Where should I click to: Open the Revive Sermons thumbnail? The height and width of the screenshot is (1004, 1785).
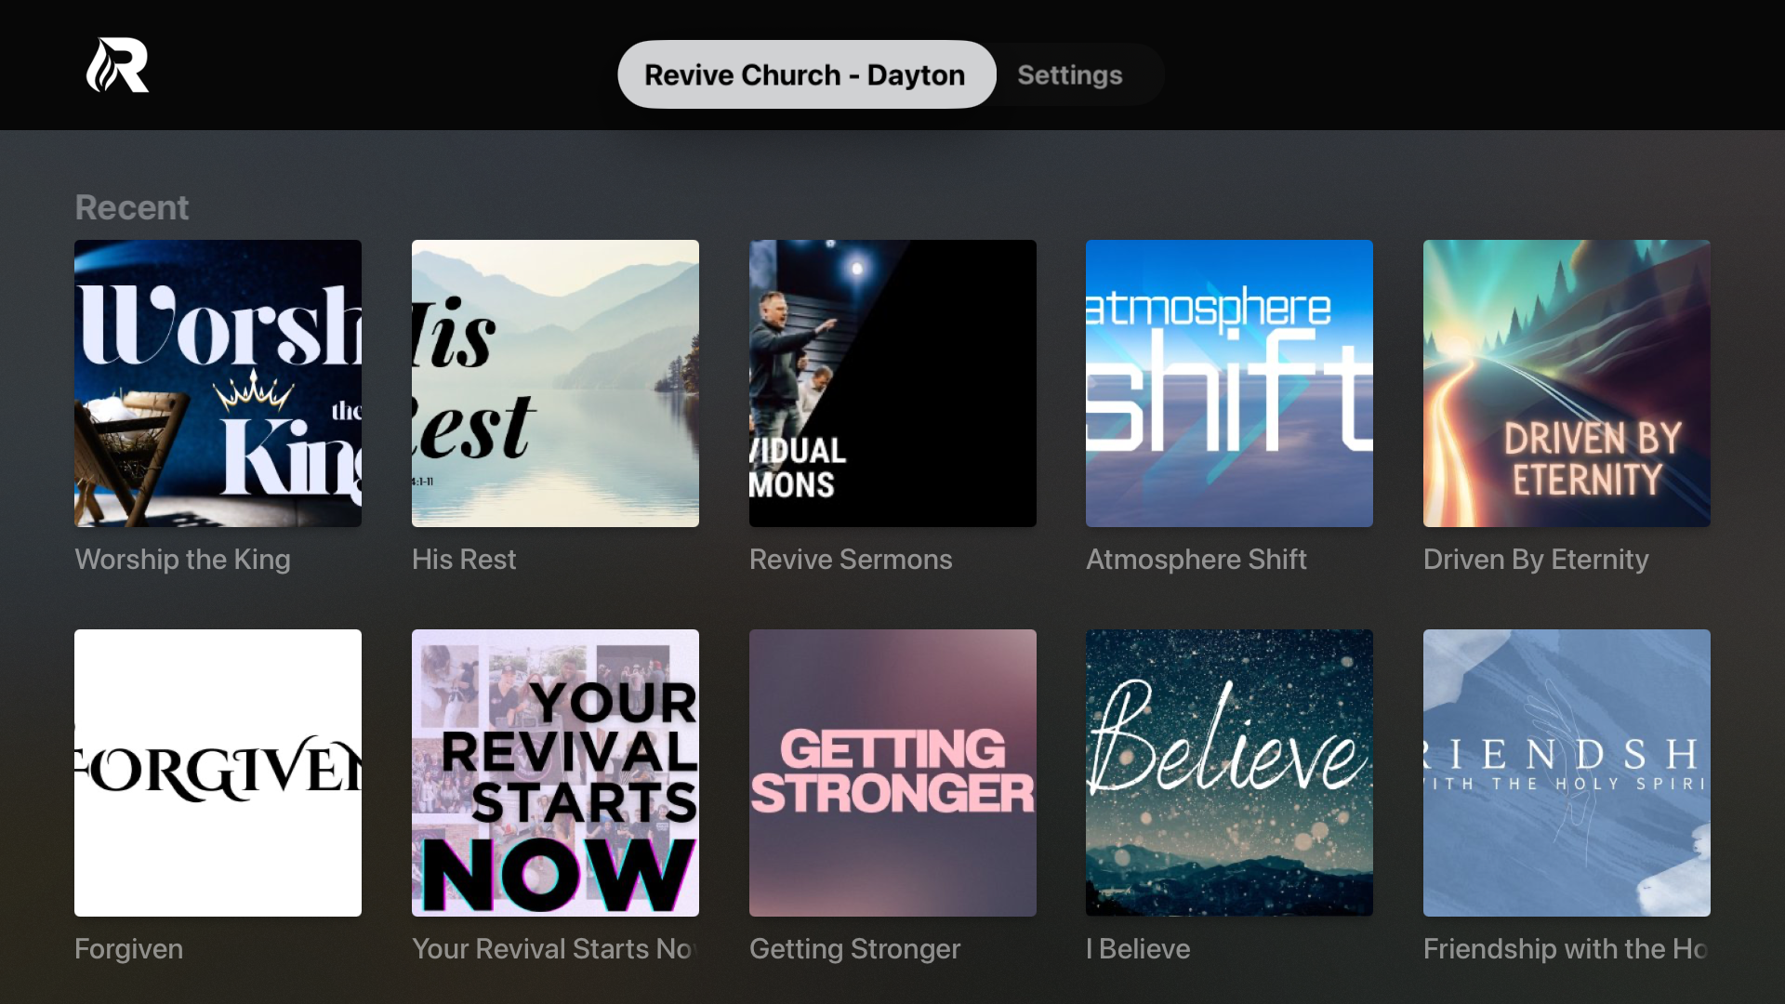(x=892, y=383)
